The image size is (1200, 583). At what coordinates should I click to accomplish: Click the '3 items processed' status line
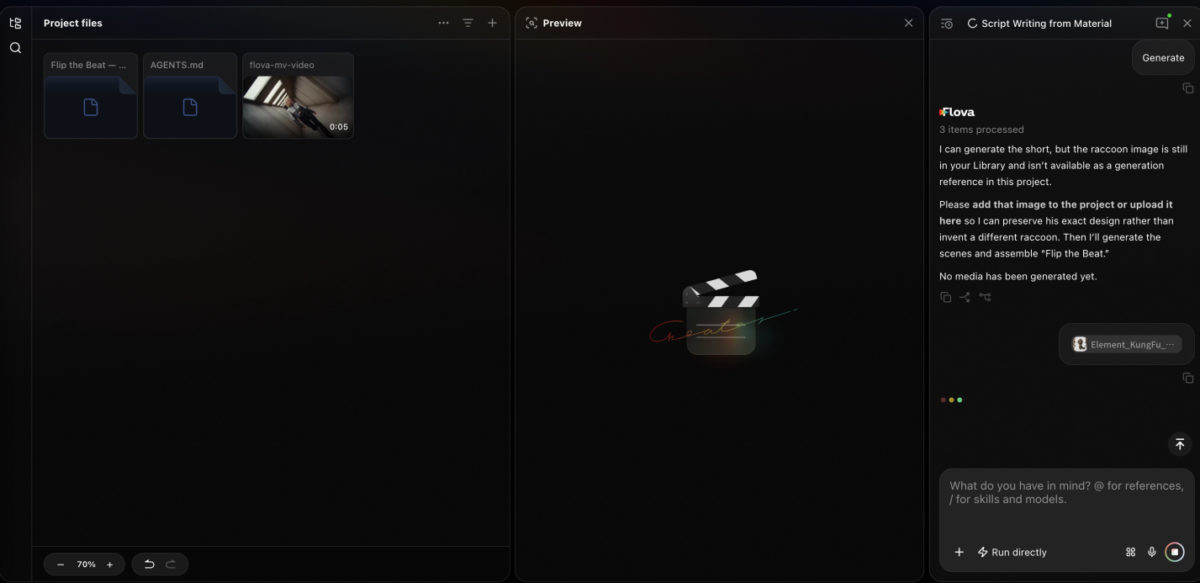[981, 130]
